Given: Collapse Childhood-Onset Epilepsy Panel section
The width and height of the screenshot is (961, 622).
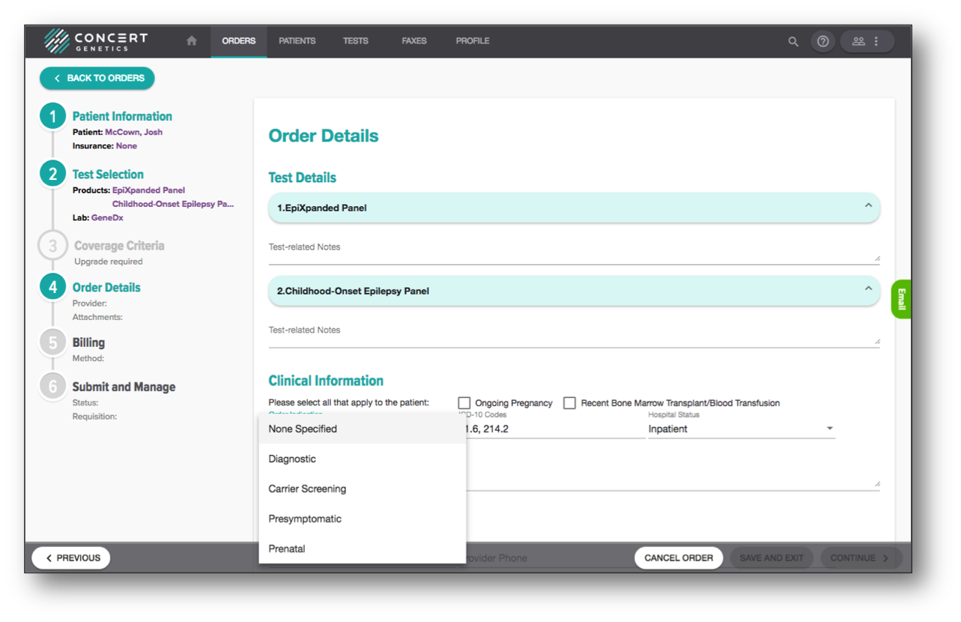Looking at the screenshot, I should 868,289.
